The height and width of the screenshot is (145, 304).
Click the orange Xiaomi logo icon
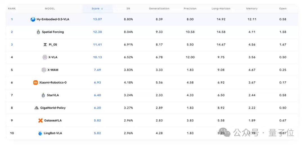pyautogui.click(x=35, y=83)
